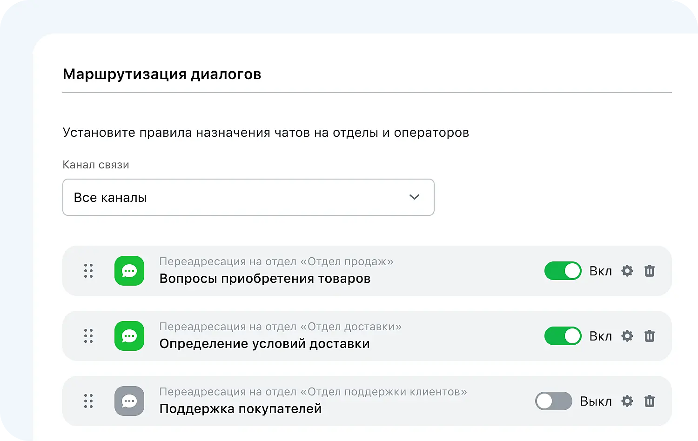Click the chevron in the channel selector

point(413,197)
